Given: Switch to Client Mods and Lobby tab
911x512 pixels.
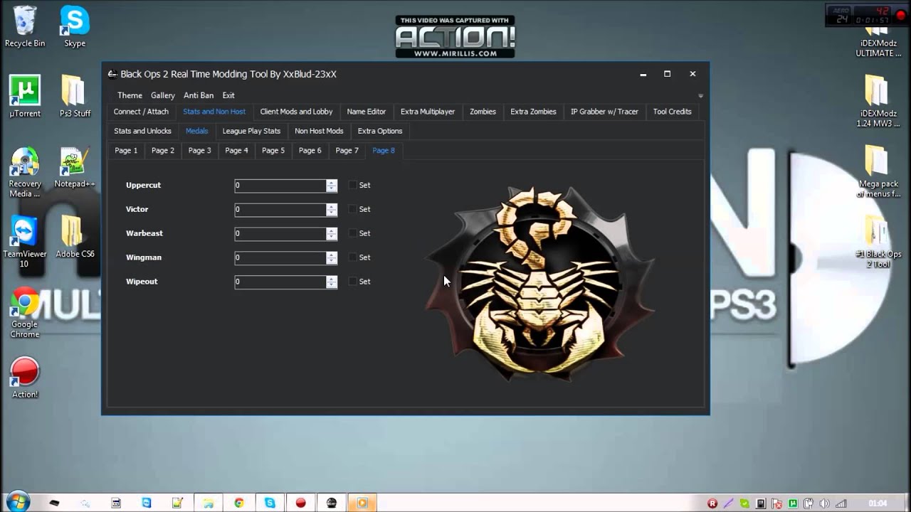Looking at the screenshot, I should (296, 112).
